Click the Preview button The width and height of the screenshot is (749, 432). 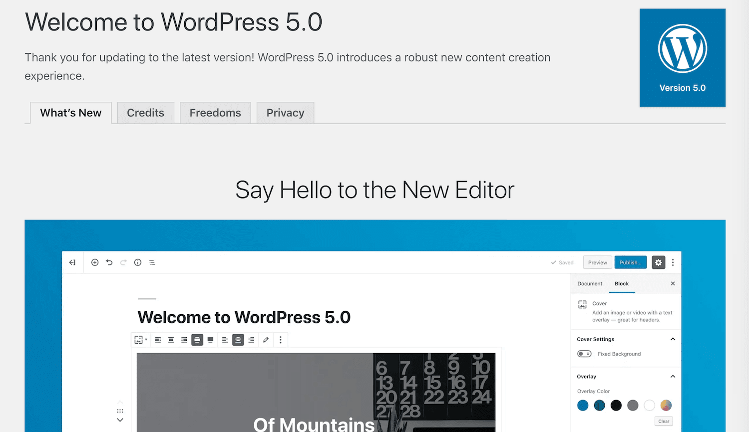[597, 262]
